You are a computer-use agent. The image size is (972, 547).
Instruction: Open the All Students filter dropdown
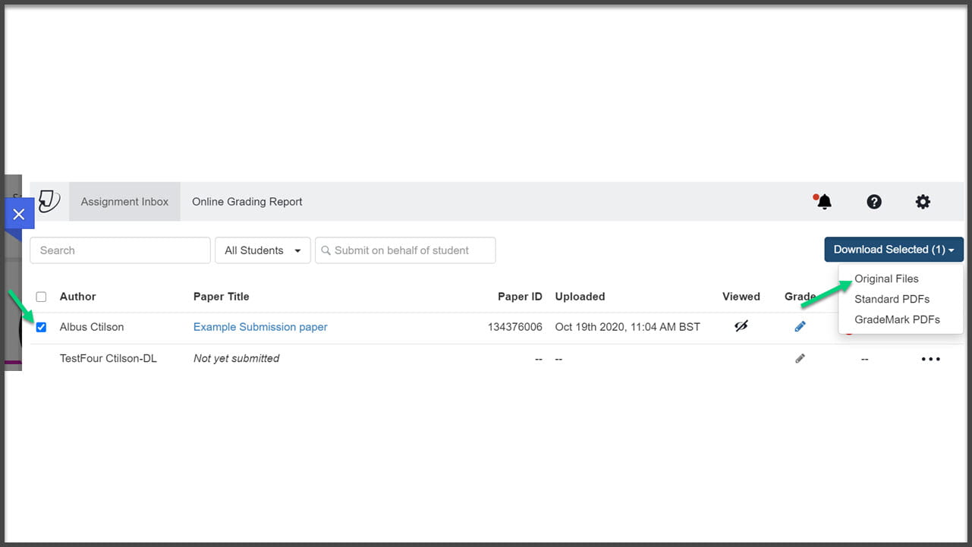tap(263, 250)
